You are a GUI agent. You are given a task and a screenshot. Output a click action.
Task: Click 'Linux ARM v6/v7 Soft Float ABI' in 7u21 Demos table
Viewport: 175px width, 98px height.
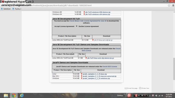click(x=63, y=58)
